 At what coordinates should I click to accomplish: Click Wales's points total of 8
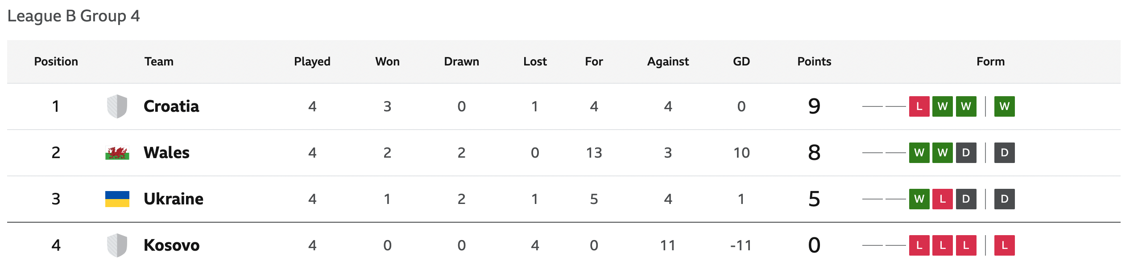pyautogui.click(x=814, y=153)
